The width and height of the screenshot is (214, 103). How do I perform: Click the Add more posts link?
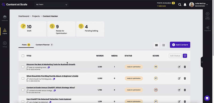(x=162, y=6)
